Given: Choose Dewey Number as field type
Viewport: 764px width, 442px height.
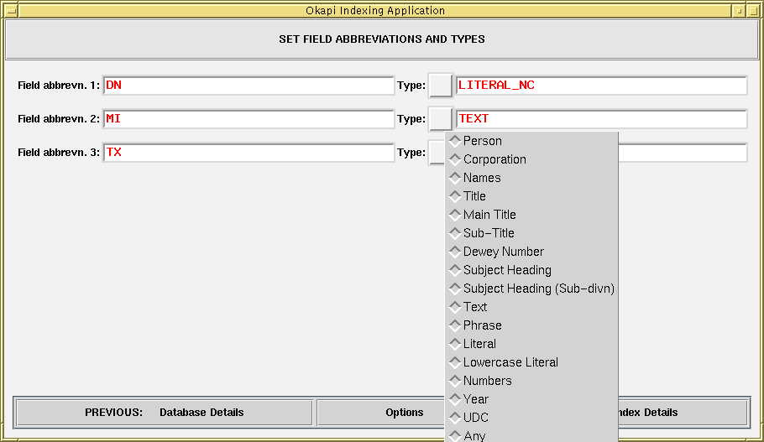Looking at the screenshot, I should (531, 252).
